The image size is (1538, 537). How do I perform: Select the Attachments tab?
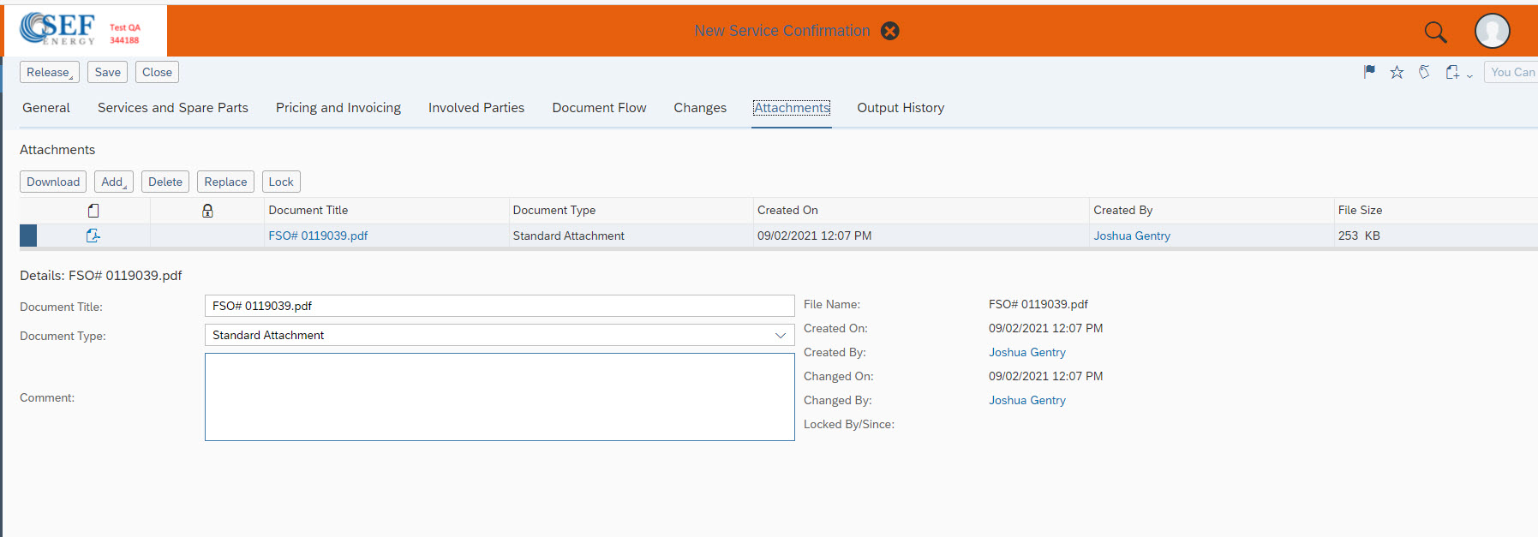pyautogui.click(x=792, y=108)
